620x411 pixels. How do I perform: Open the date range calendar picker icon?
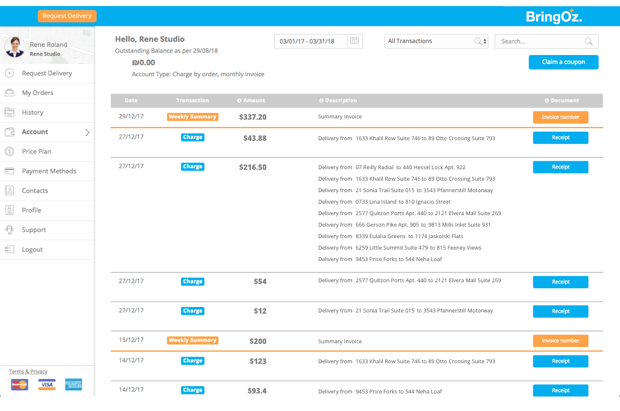click(355, 41)
